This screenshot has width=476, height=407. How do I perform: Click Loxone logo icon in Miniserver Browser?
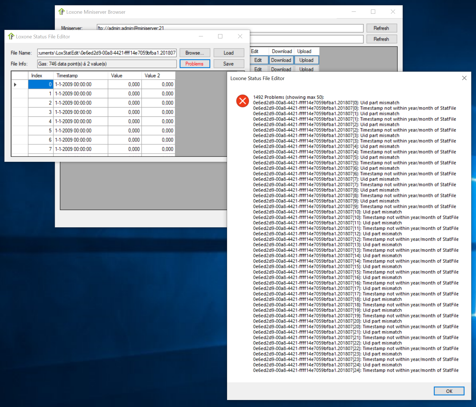click(x=61, y=12)
